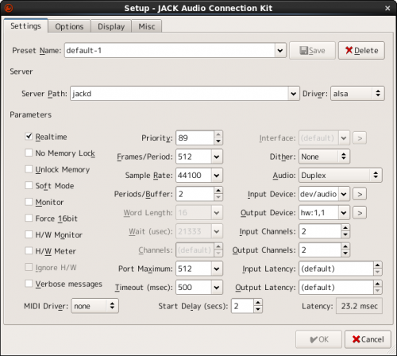Open the Output Device selector arrow button
The height and width of the screenshot is (356, 397).
pos(360,213)
